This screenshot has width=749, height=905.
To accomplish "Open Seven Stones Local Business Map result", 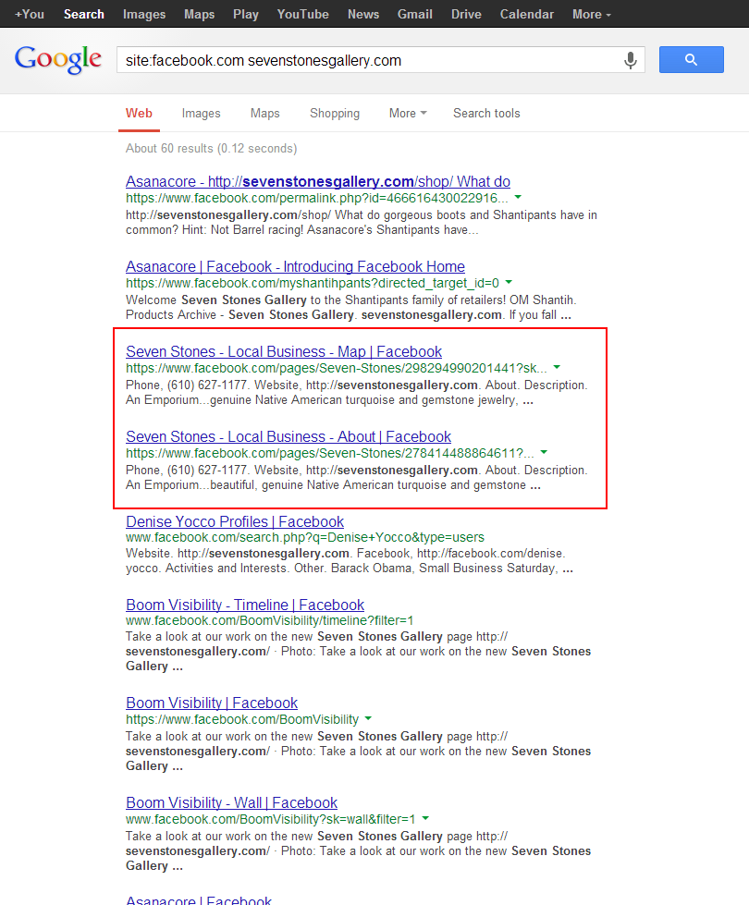I will [x=284, y=351].
